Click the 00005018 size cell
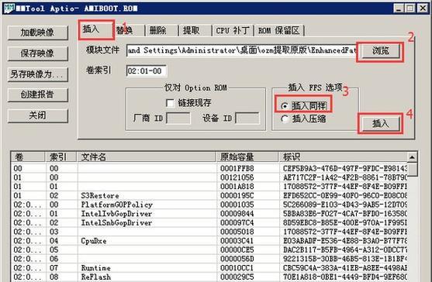 tap(237, 232)
